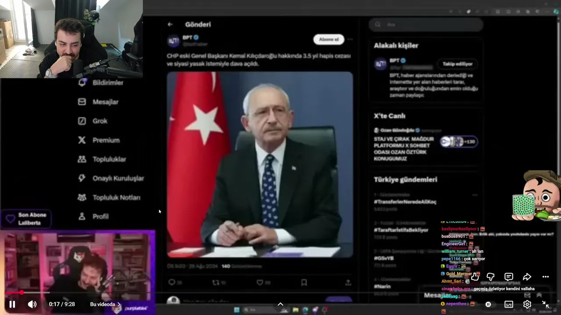Click the Mesajlar envelope icon
This screenshot has height=315, width=561.
click(x=82, y=102)
